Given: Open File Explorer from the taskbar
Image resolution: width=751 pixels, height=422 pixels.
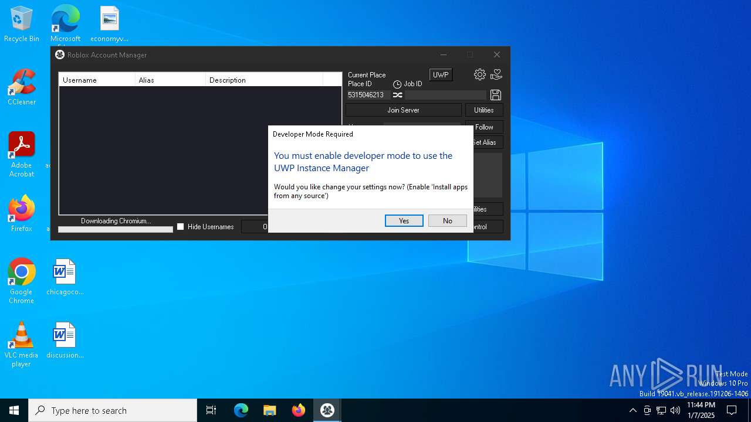Looking at the screenshot, I should [x=270, y=410].
